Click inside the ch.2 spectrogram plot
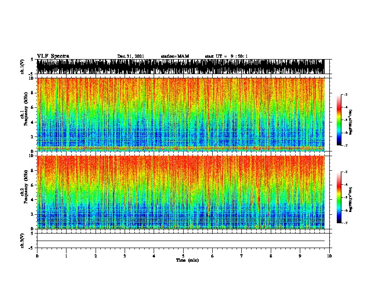Image resolution: width=371 pixels, height=287 pixels. [181, 192]
